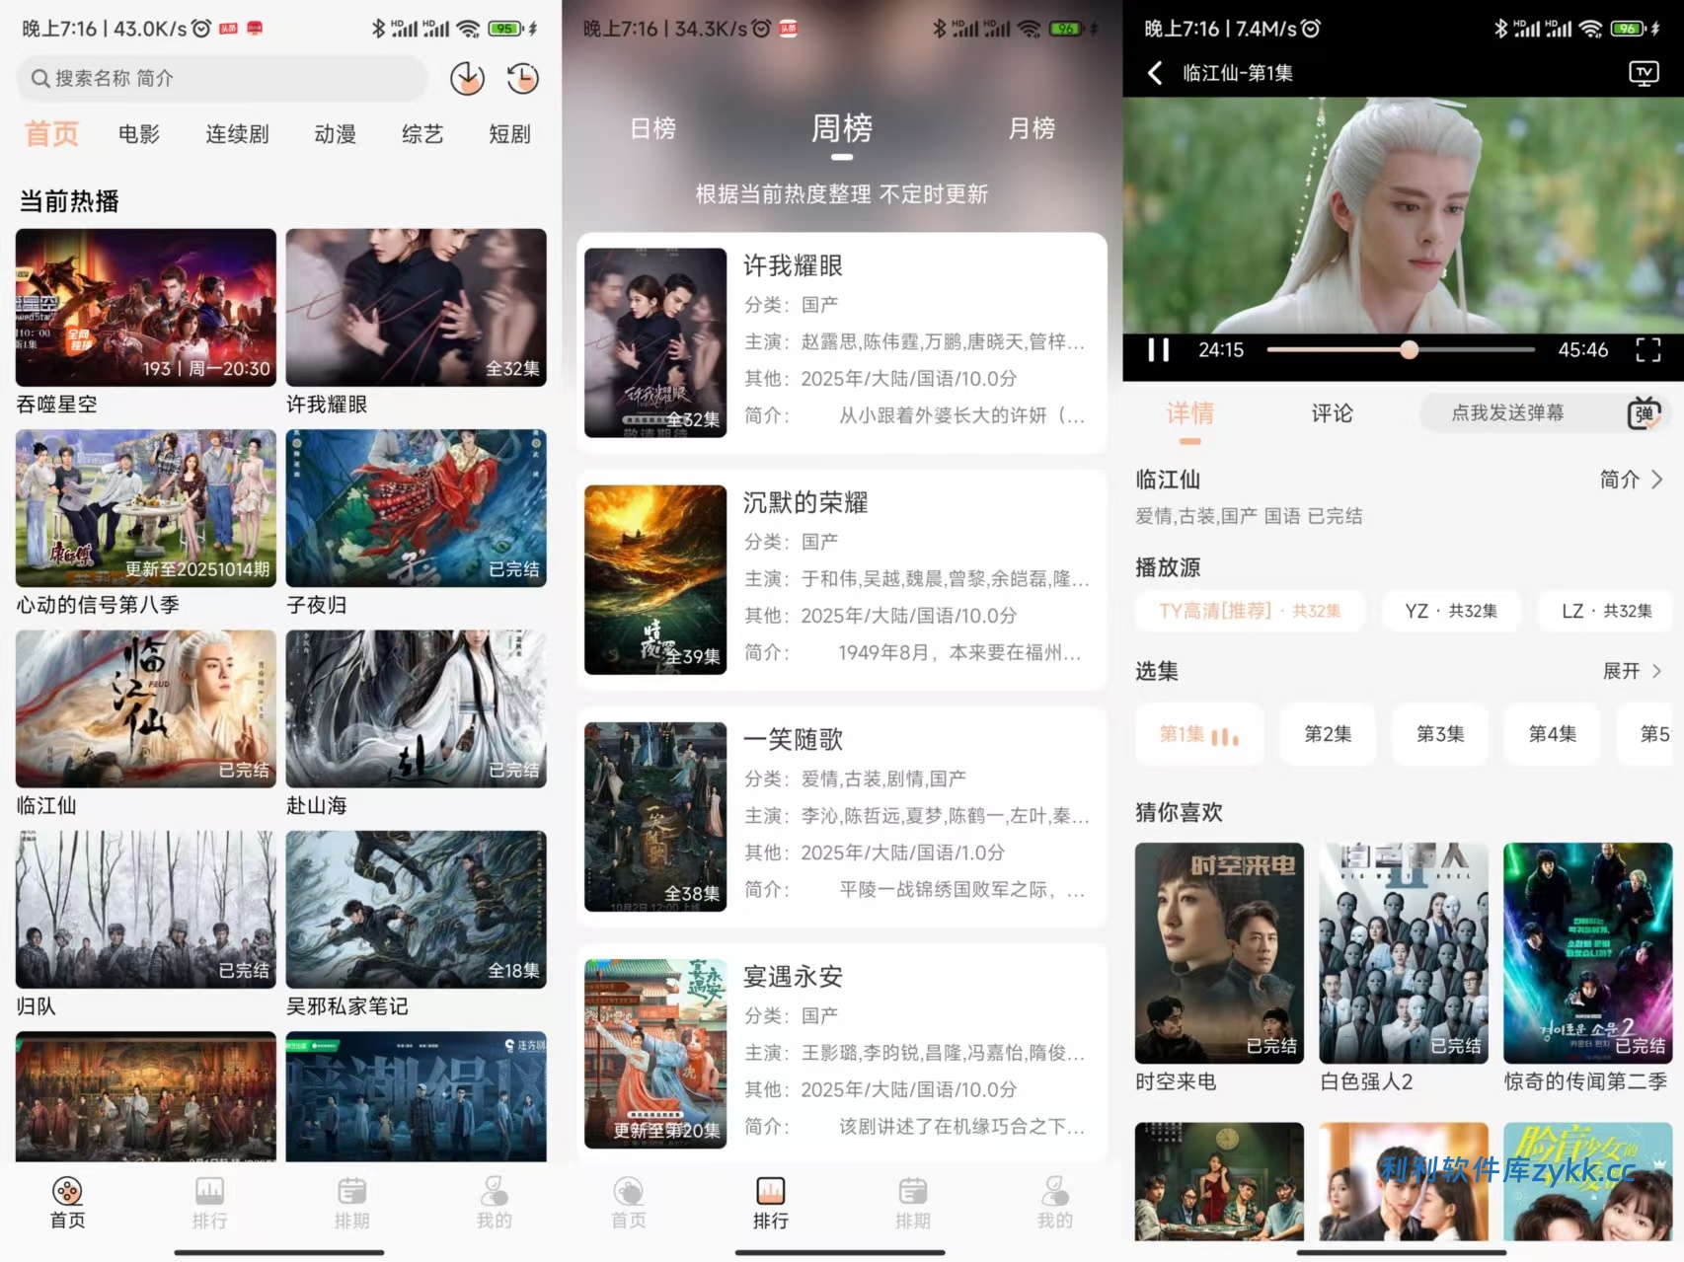Viewport: 1684px width, 1262px height.
Task: Toggle the 弹 danmaku switch
Action: [x=1644, y=413]
